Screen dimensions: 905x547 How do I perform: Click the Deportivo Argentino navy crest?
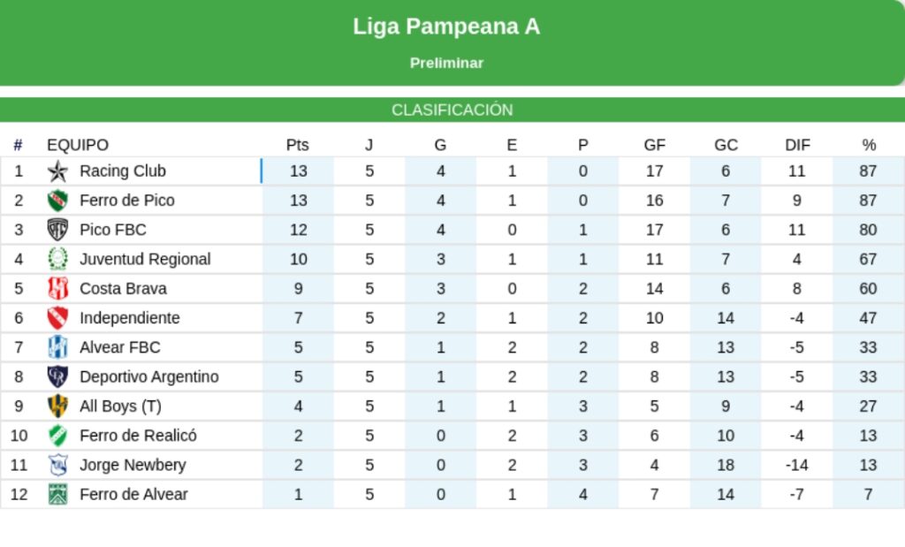(x=57, y=376)
